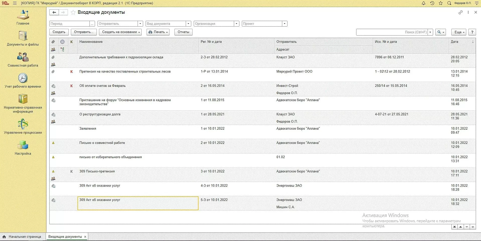Open the Еще menu
This screenshot has height=241, width=481.
459,32
